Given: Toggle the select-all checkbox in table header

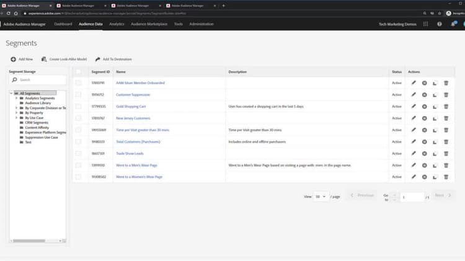Looking at the screenshot, I should (x=78, y=71).
